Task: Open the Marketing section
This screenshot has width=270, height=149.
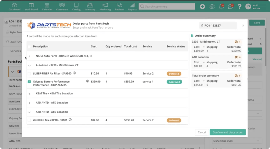Action: pos(105,7)
